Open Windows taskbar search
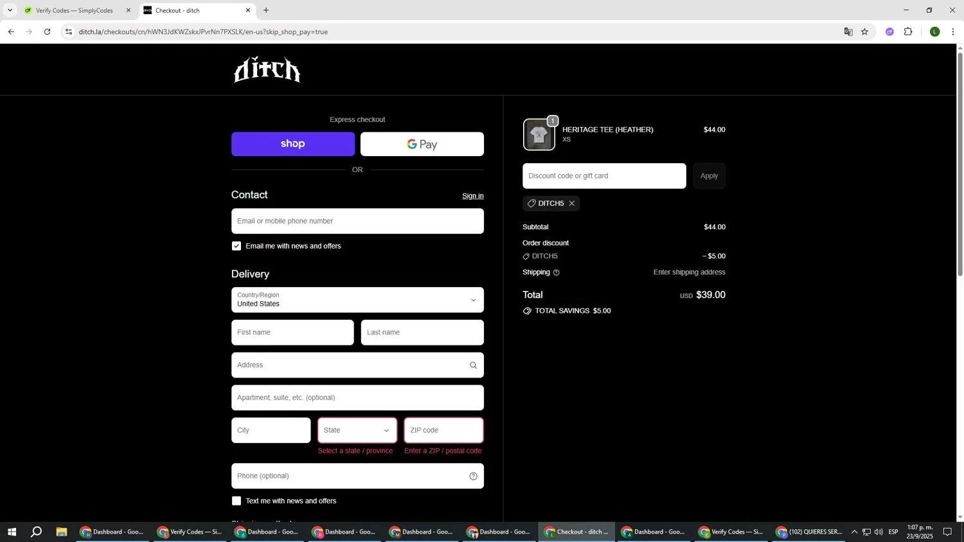The height and width of the screenshot is (542, 964). 37,532
